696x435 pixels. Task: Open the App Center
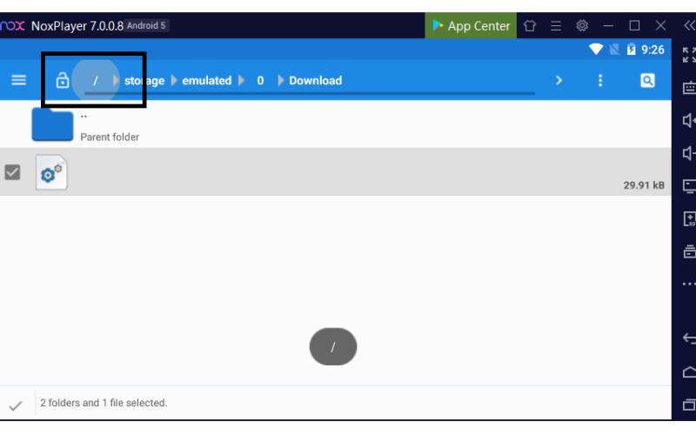coord(471,26)
